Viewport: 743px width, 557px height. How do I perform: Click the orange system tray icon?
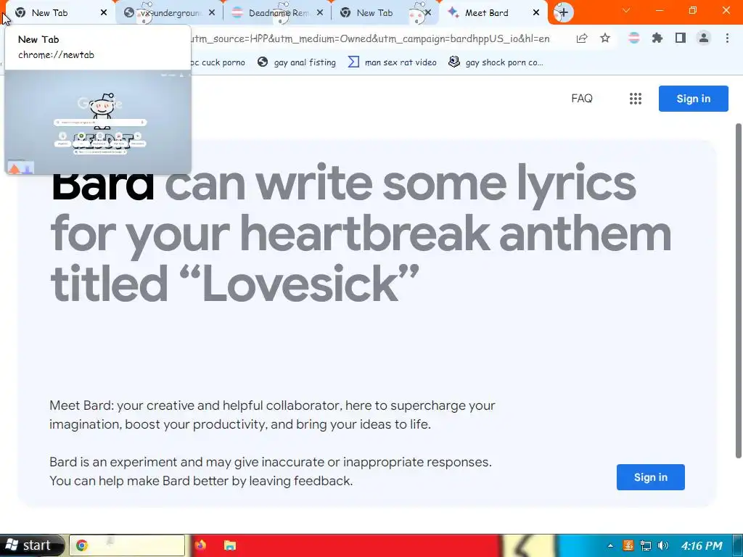(x=628, y=545)
